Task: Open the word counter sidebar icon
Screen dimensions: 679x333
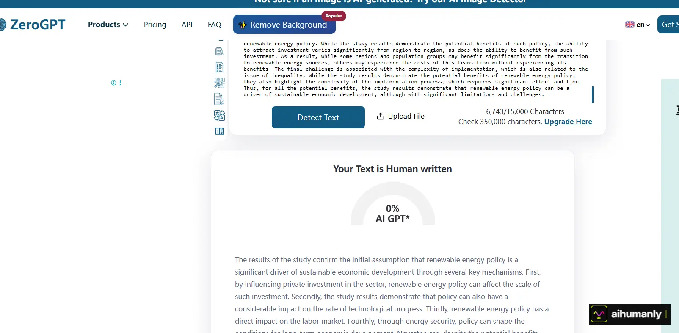Action: pyautogui.click(x=219, y=131)
